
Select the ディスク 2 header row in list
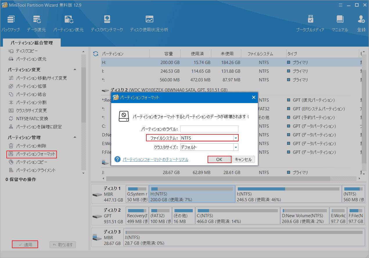pyautogui.click(x=165, y=90)
